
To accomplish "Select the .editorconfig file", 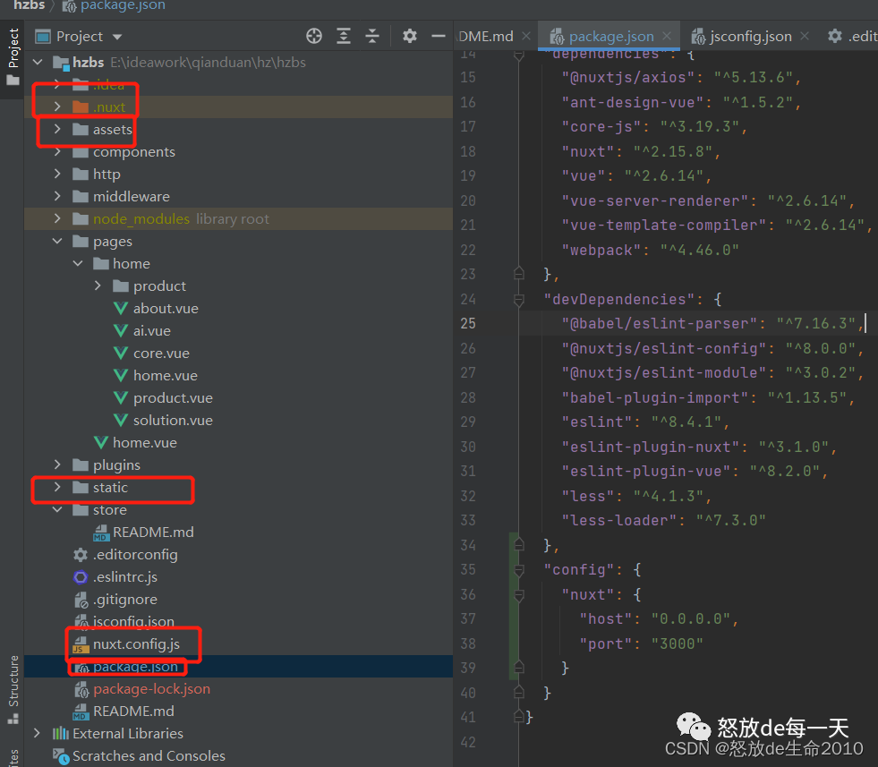I will 135,555.
